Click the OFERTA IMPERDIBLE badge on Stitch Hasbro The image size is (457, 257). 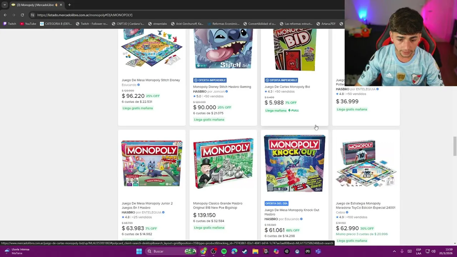click(x=210, y=80)
